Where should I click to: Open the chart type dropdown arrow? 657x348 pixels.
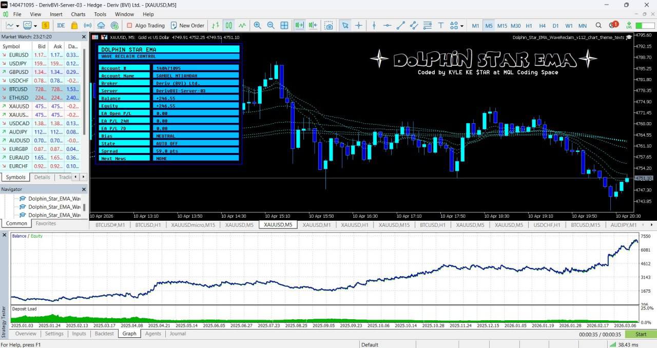(x=17, y=26)
